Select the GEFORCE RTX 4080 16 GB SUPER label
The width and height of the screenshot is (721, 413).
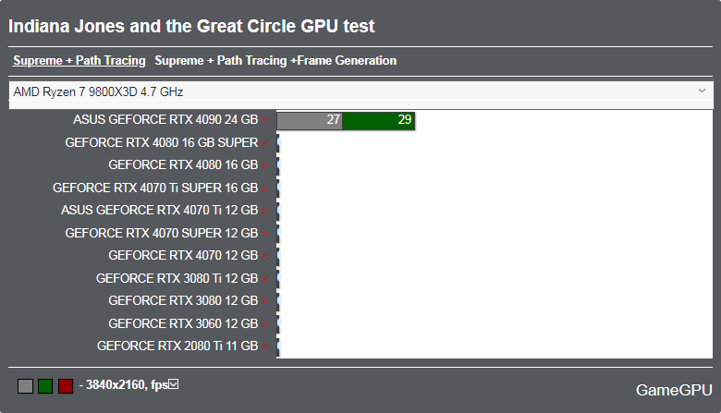tap(162, 142)
